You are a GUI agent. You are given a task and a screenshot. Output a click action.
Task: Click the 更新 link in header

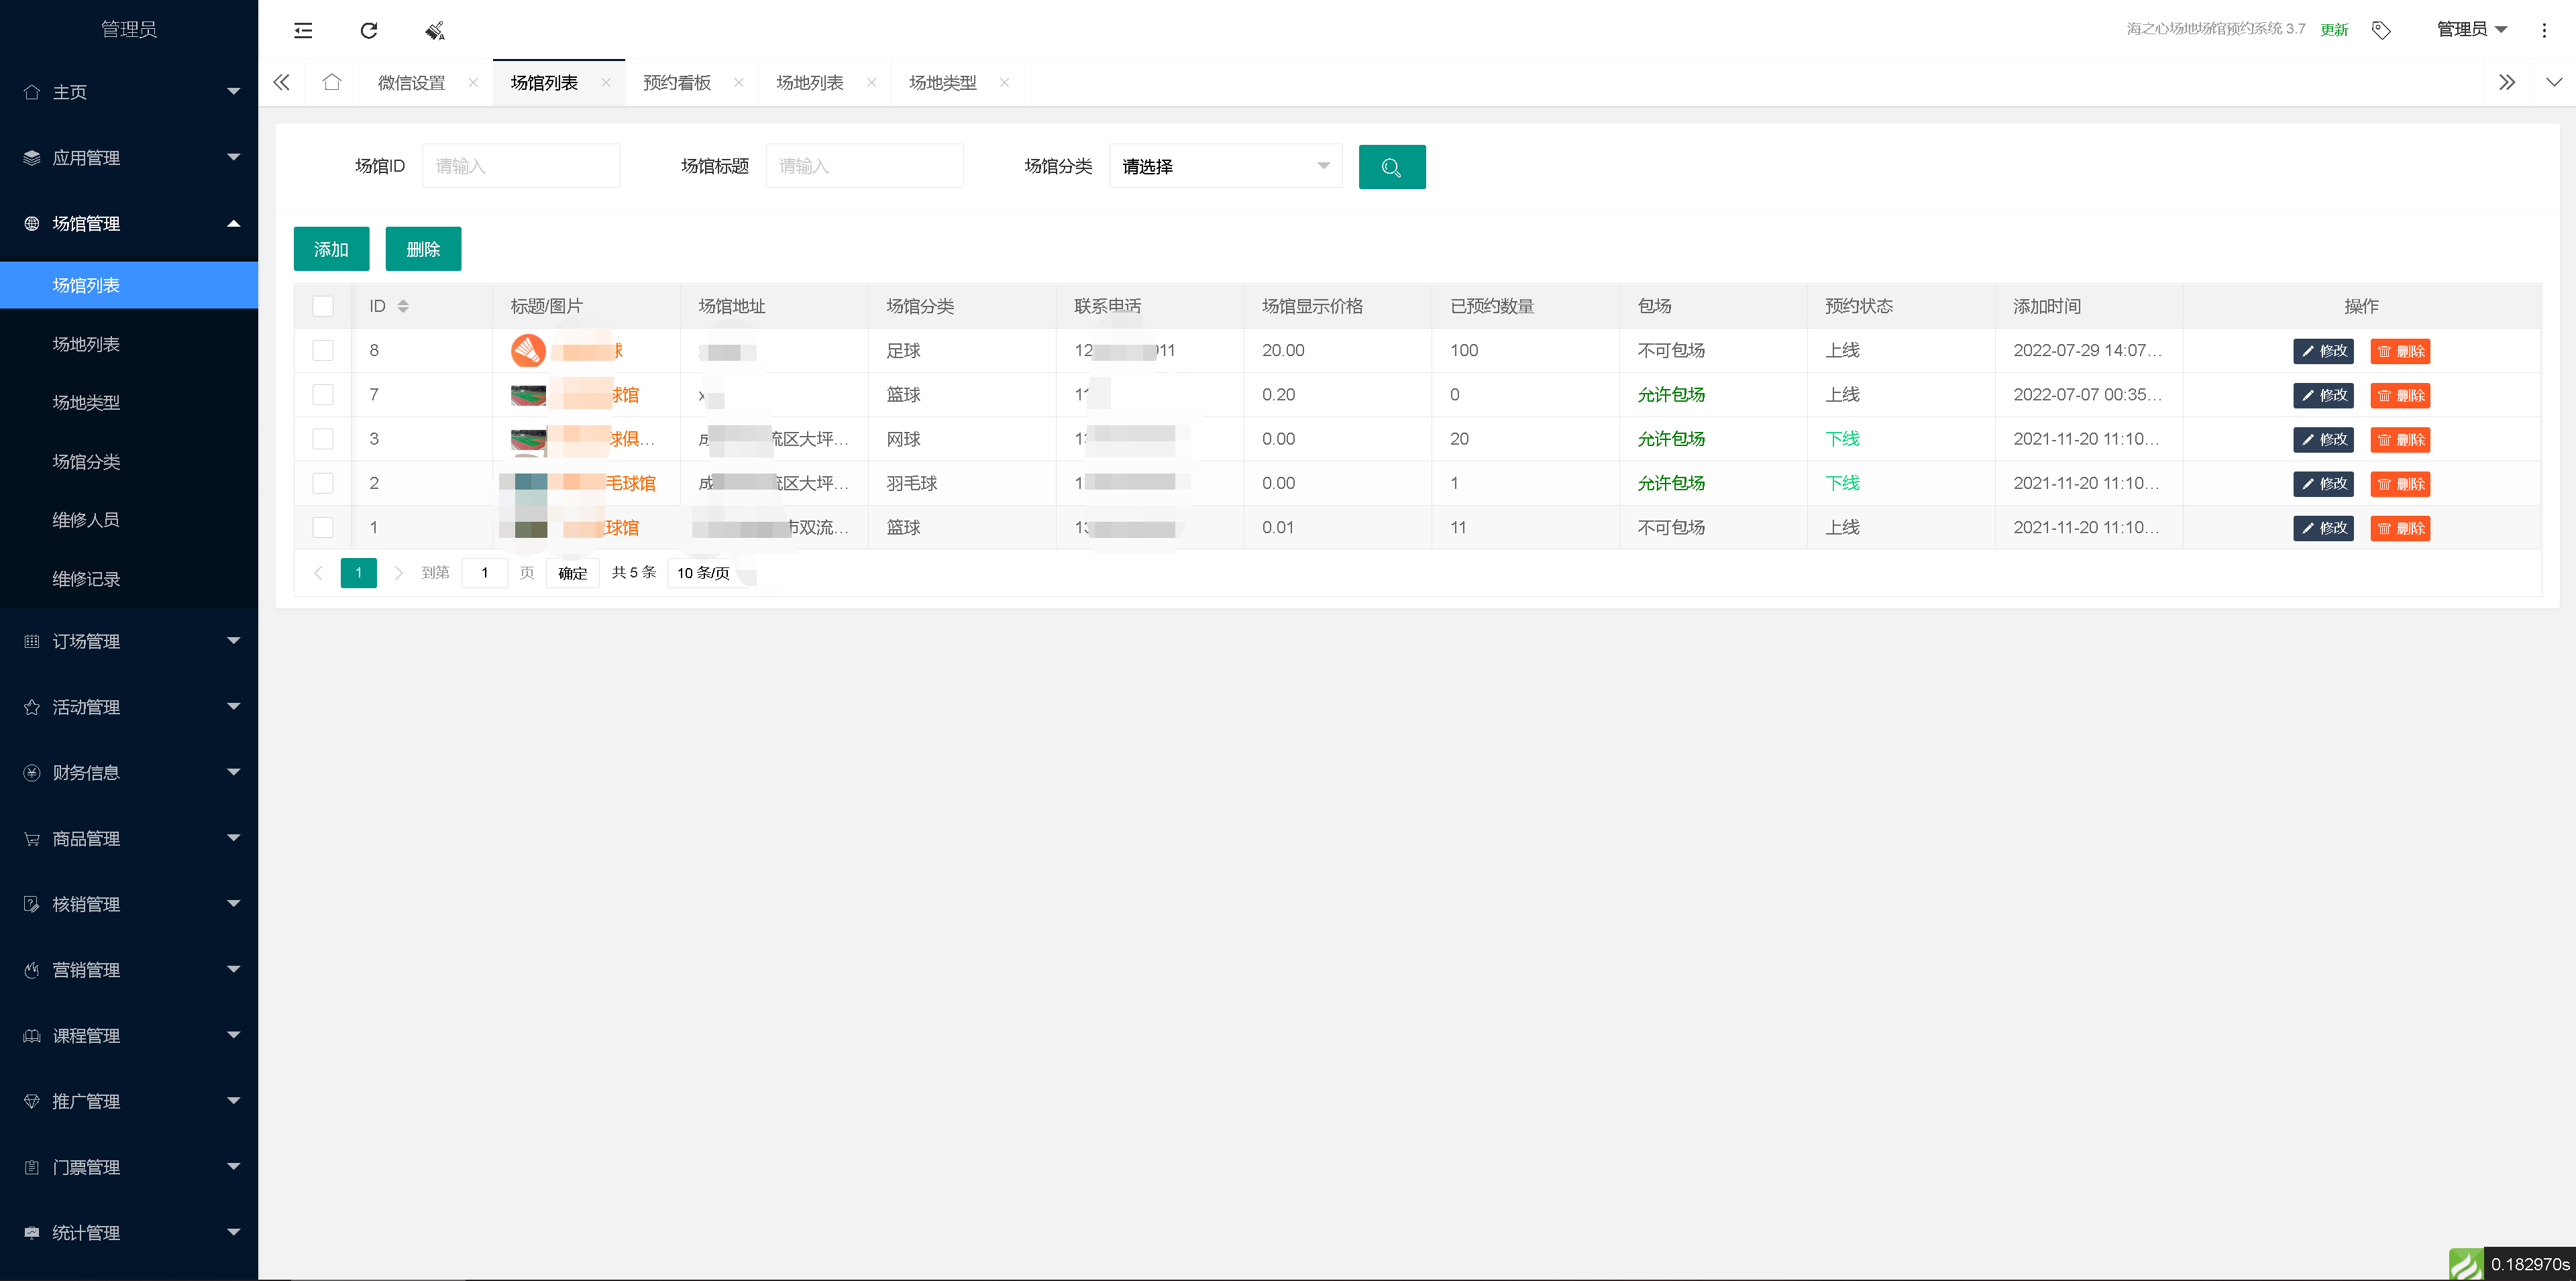tap(2334, 30)
